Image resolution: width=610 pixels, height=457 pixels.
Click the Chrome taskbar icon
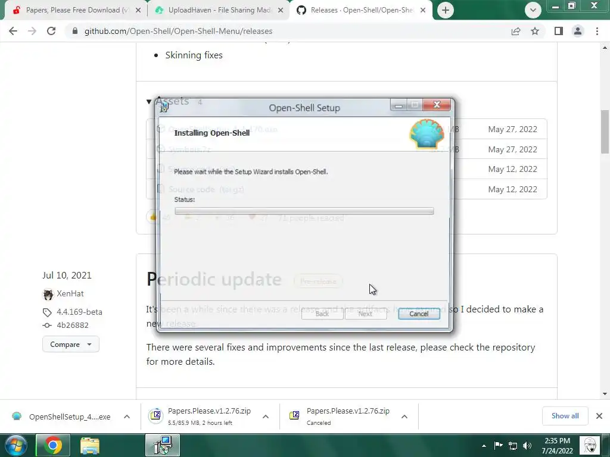coord(53,445)
